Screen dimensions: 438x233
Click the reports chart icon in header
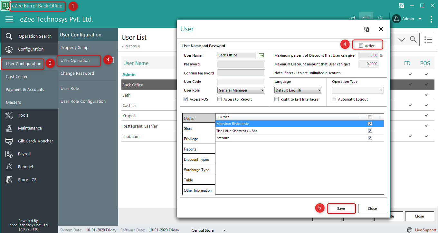tap(352, 18)
